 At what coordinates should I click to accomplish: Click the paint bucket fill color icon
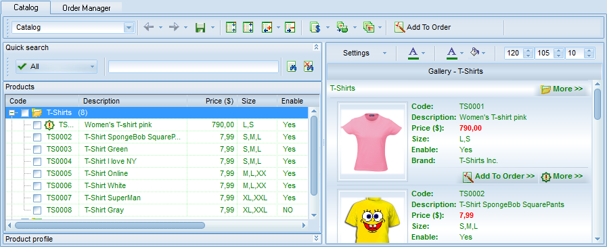(474, 52)
